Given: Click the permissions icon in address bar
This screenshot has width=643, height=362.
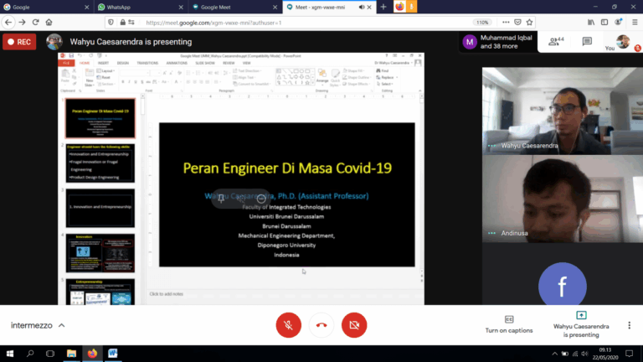Looking at the screenshot, I should (131, 23).
